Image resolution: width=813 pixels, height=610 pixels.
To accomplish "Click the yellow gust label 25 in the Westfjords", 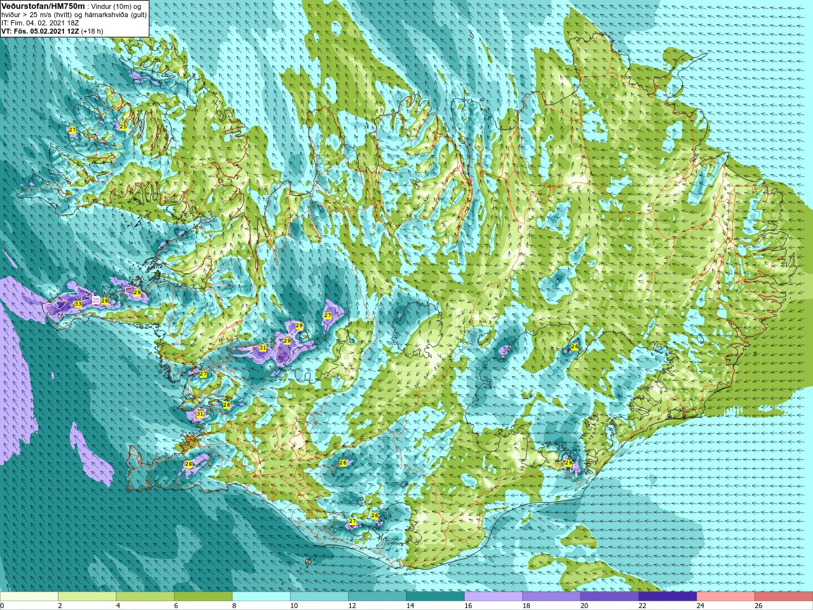I will point(123,126).
